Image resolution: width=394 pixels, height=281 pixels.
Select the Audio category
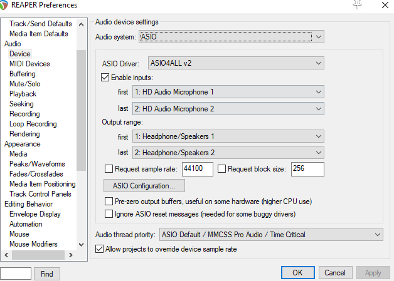click(13, 44)
